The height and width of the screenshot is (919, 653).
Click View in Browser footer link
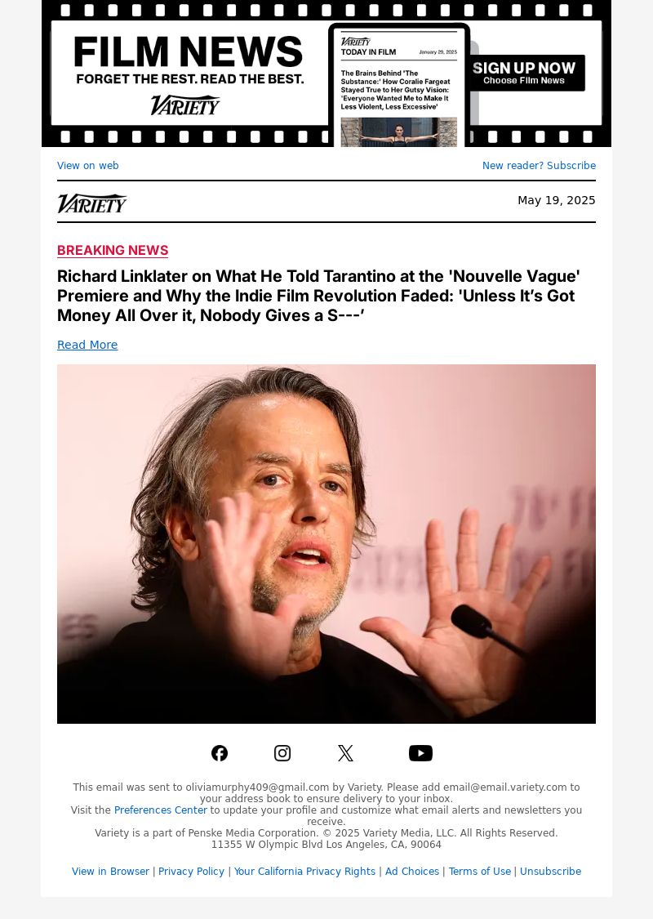click(x=111, y=872)
